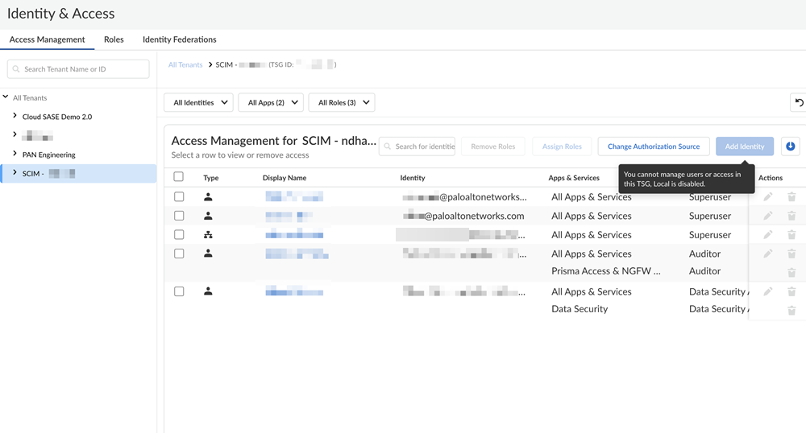Click trash icon on Data Security row

791,310
